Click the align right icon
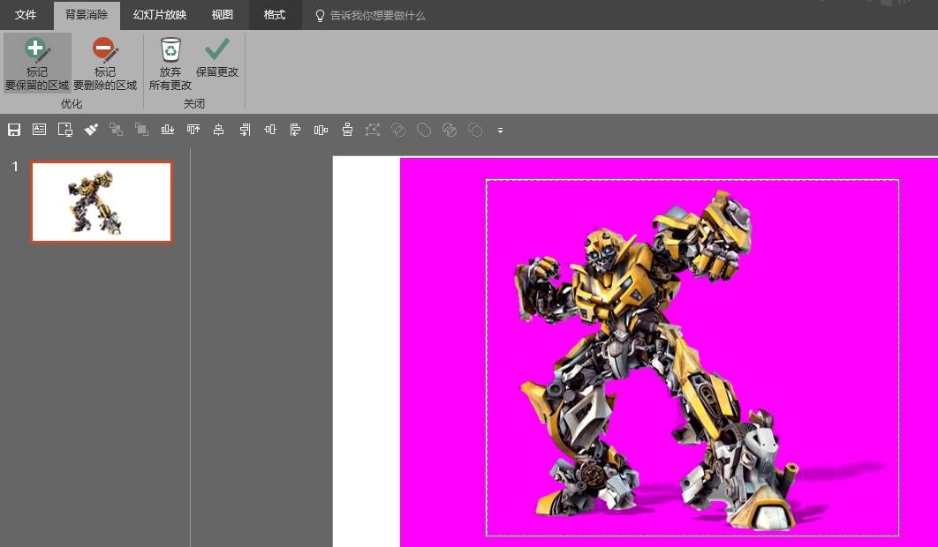Screen dimensions: 938x547 point(245,130)
